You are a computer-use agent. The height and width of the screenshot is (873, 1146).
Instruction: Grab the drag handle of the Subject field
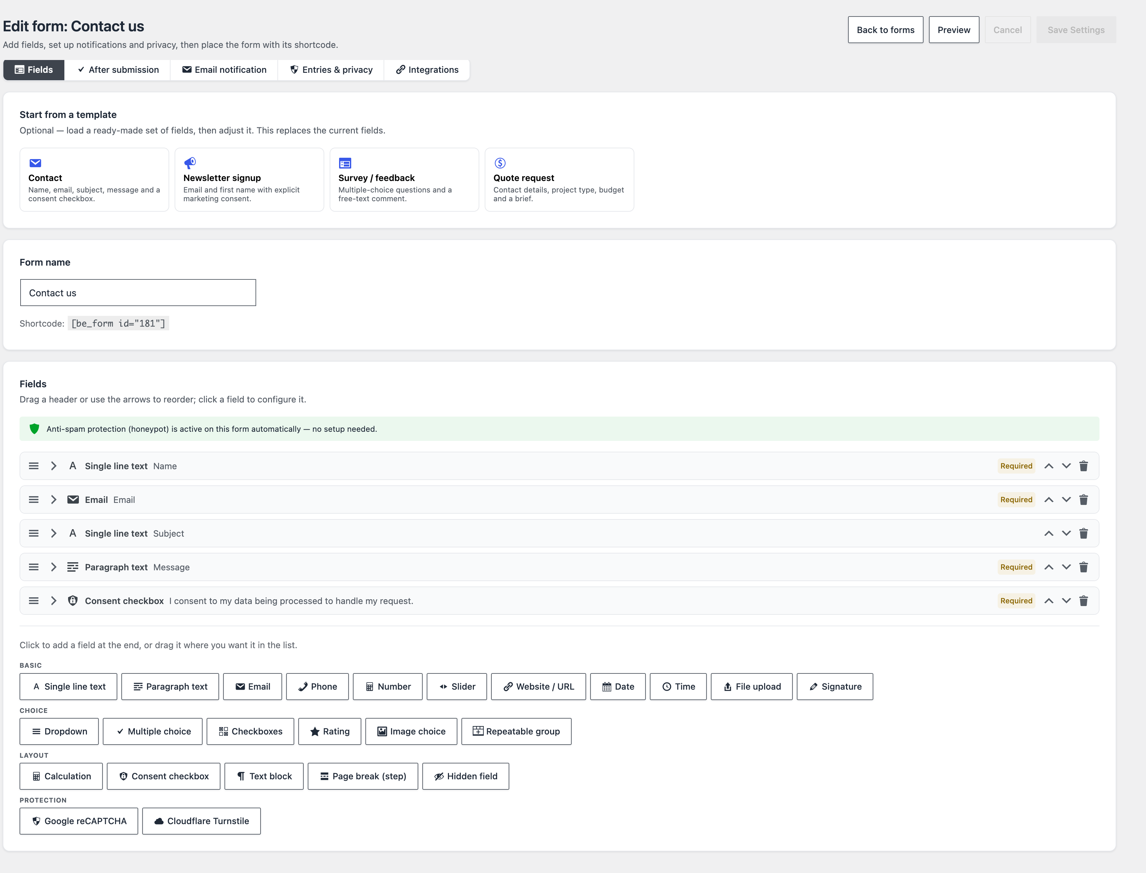click(x=34, y=534)
